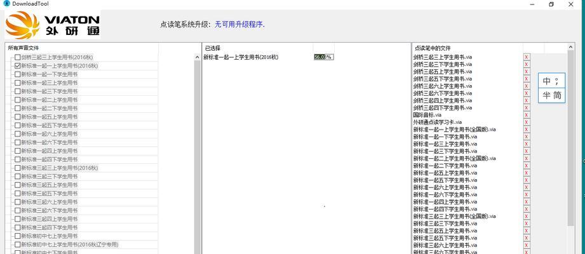
Task: Click up arrow of pen-files list scrollbar
Action: (571, 46)
